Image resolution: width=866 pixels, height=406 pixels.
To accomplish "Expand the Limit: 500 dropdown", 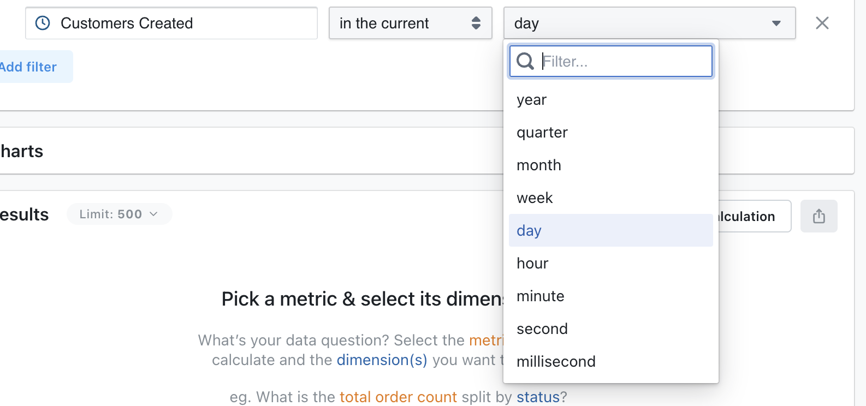I will [x=119, y=214].
